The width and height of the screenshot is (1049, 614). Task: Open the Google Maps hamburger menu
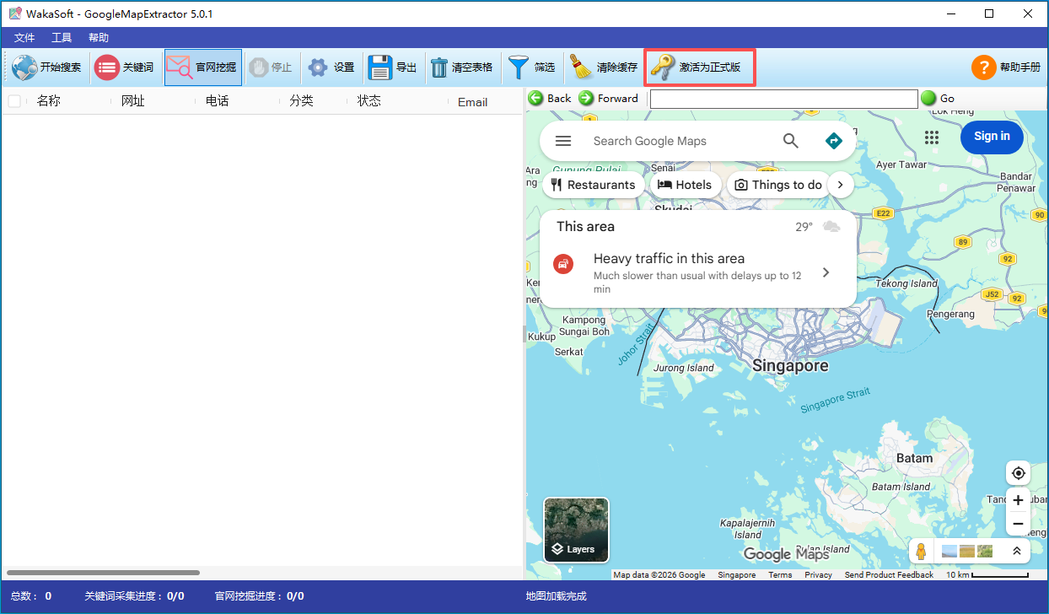tap(563, 141)
